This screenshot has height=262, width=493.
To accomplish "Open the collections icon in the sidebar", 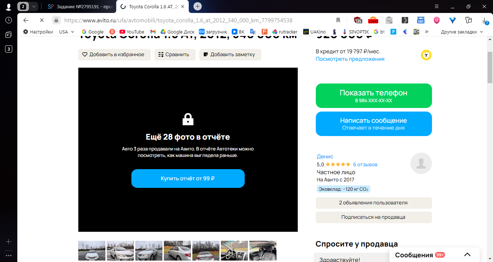I will (9, 35).
